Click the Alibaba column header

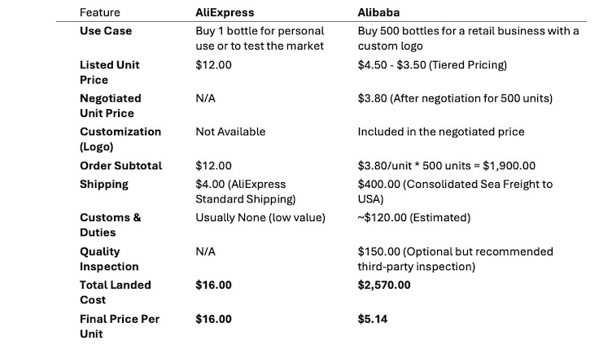pos(378,12)
